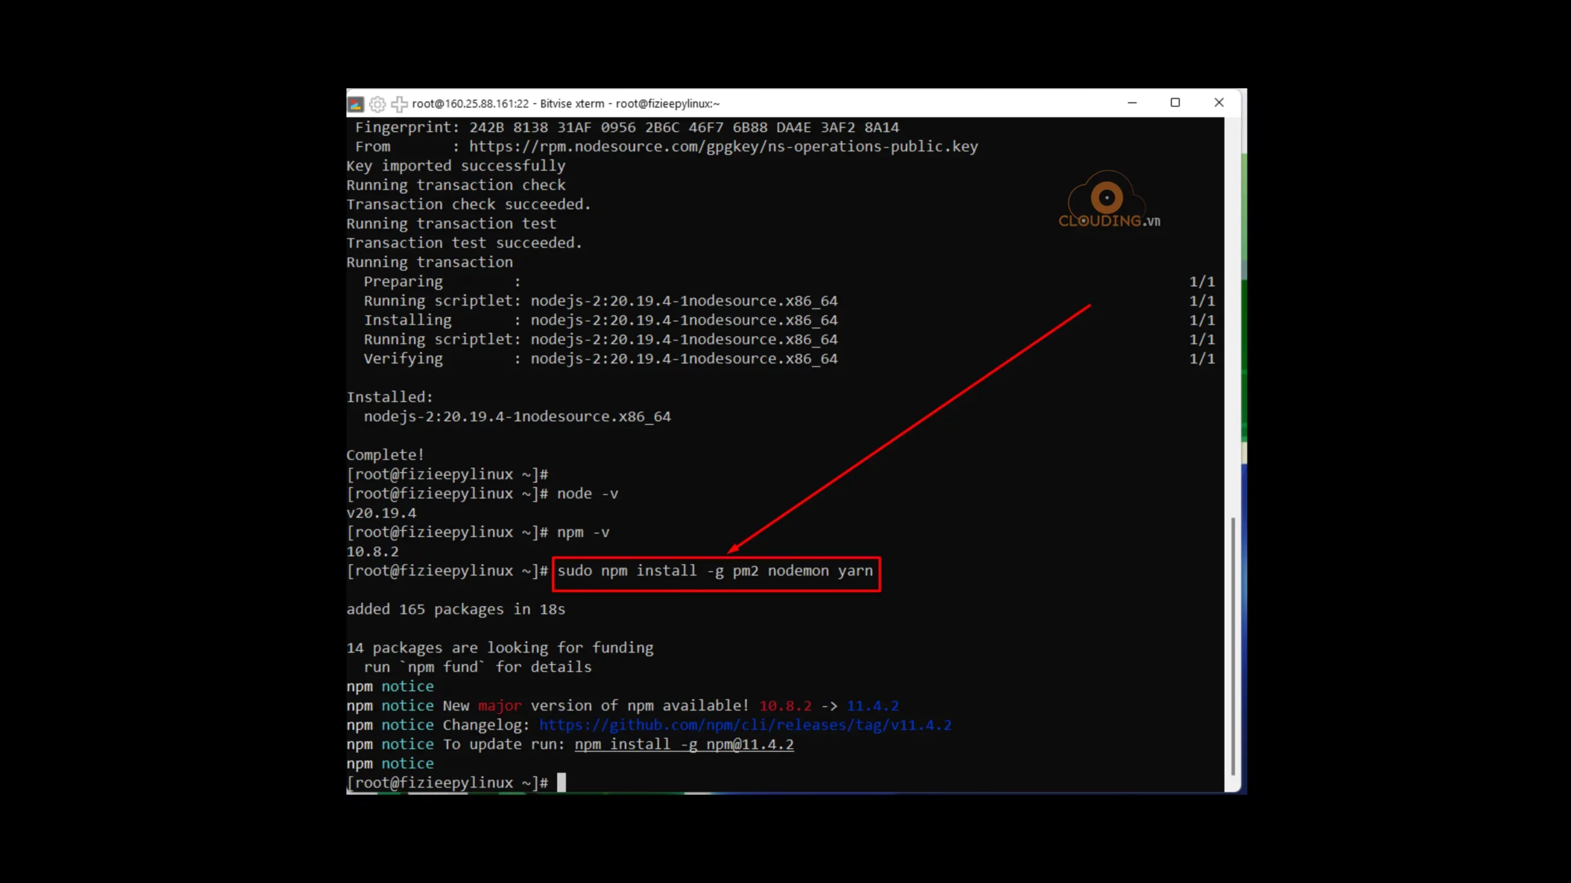Click the '14 packages are looking for funding' line

(500, 648)
